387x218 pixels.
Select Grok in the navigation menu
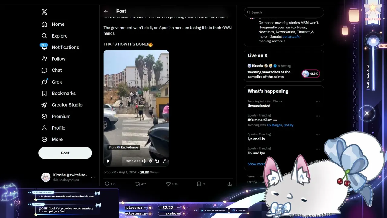click(57, 82)
